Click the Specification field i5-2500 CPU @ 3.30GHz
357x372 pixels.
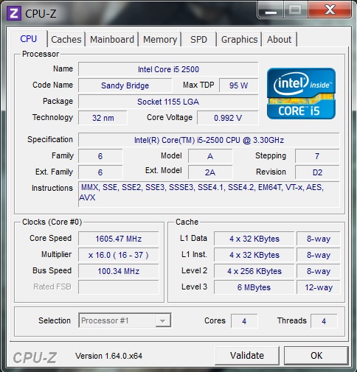209,140
